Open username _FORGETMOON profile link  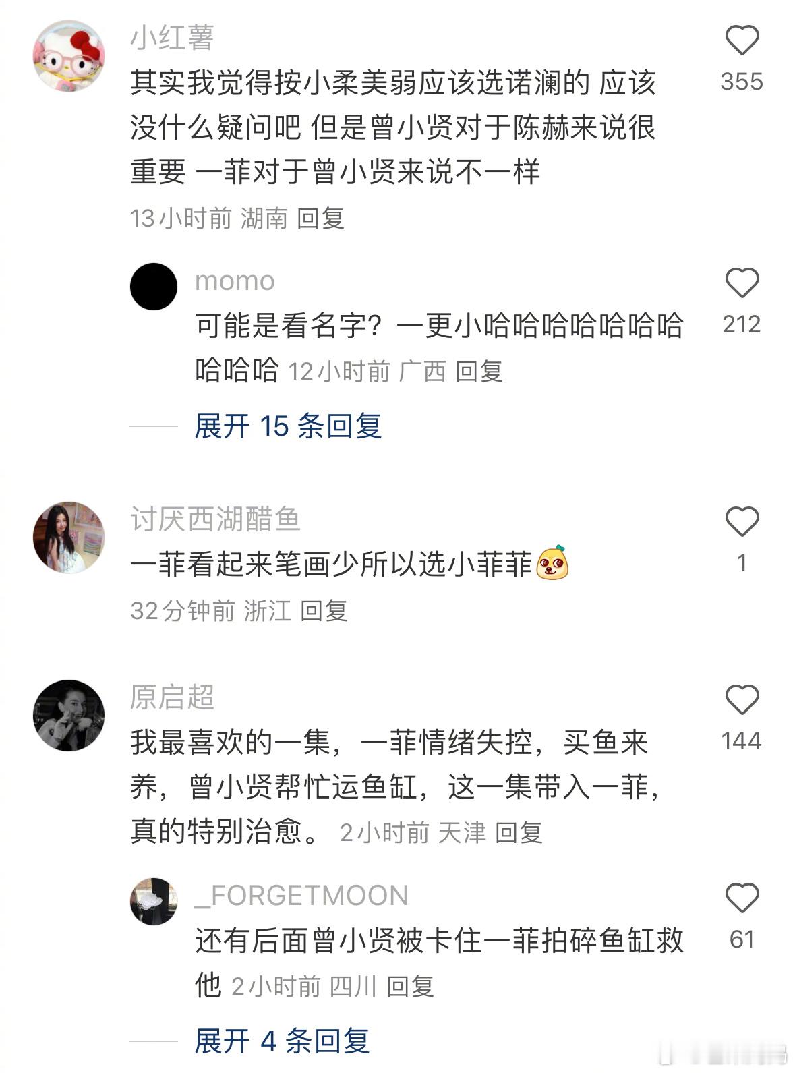click(x=301, y=896)
